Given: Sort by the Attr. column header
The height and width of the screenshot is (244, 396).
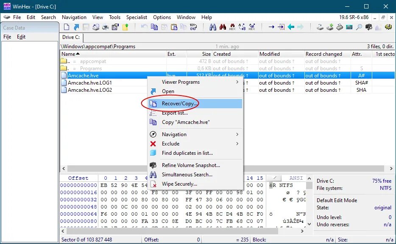Looking at the screenshot, I should tap(361, 54).
